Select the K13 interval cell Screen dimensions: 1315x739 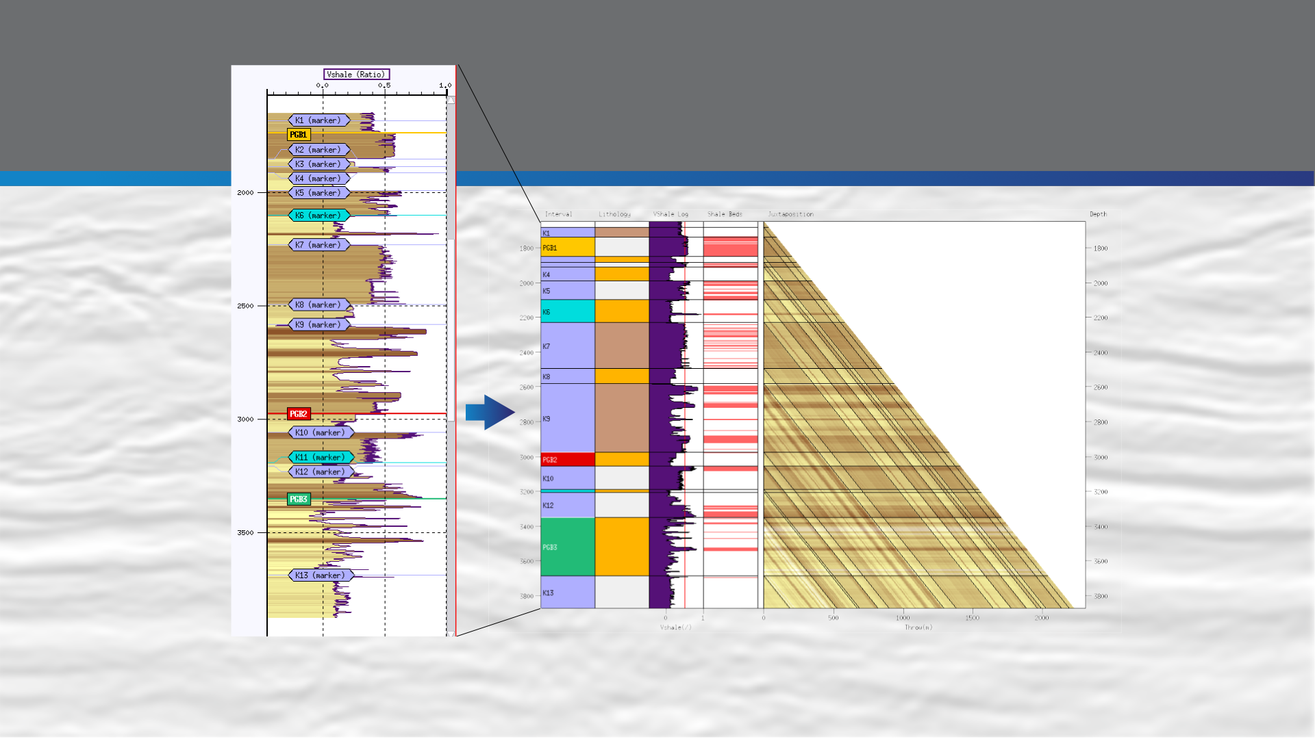coord(568,593)
